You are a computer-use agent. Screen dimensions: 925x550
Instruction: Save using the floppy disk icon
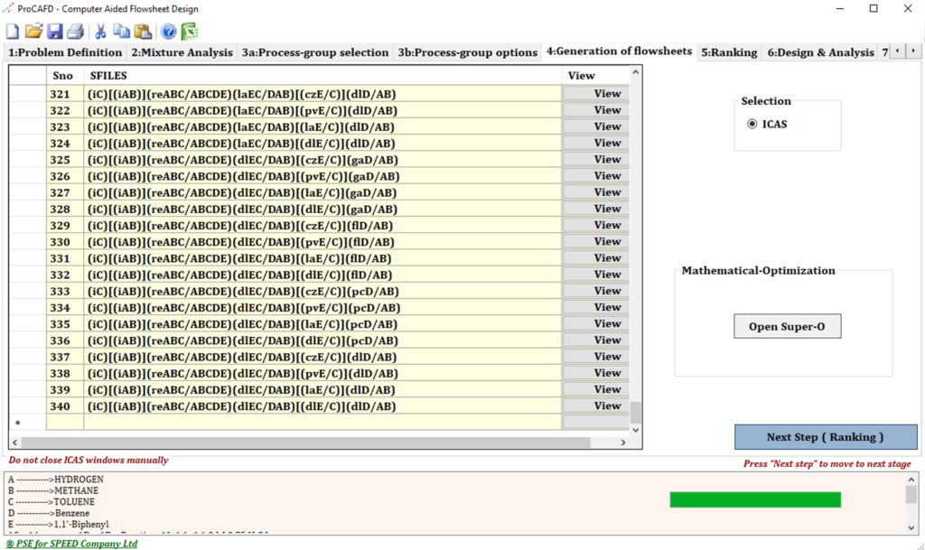click(55, 32)
